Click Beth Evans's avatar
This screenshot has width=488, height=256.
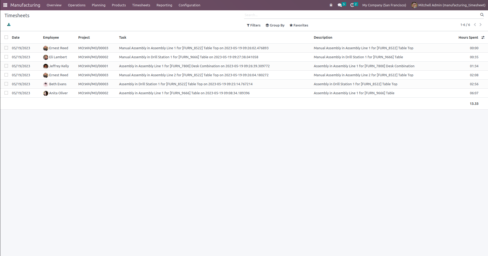coord(46,84)
